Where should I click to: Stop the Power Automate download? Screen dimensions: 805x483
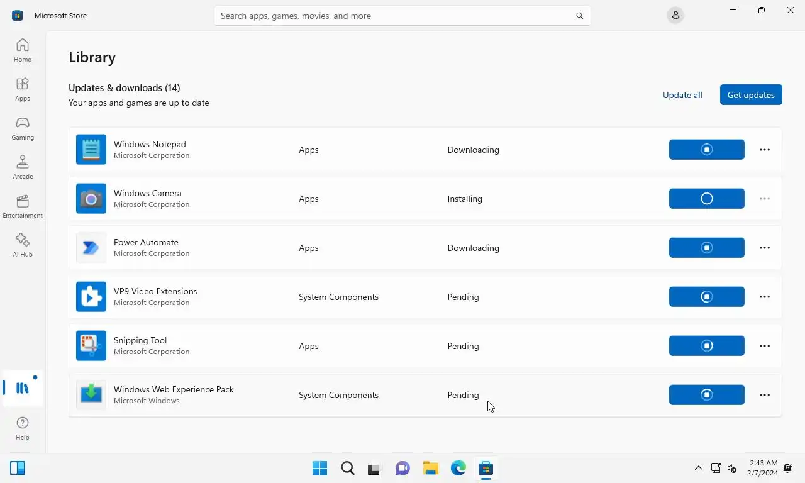coord(707,248)
